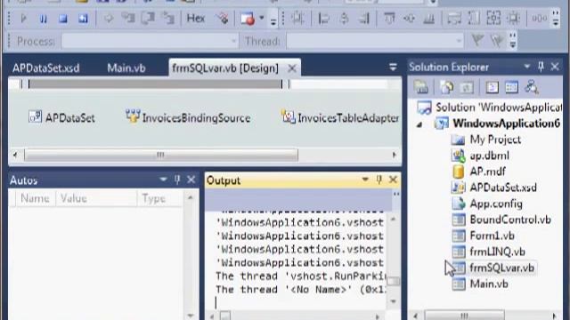
Task: Open the Thread combo box
Action: click(375, 42)
